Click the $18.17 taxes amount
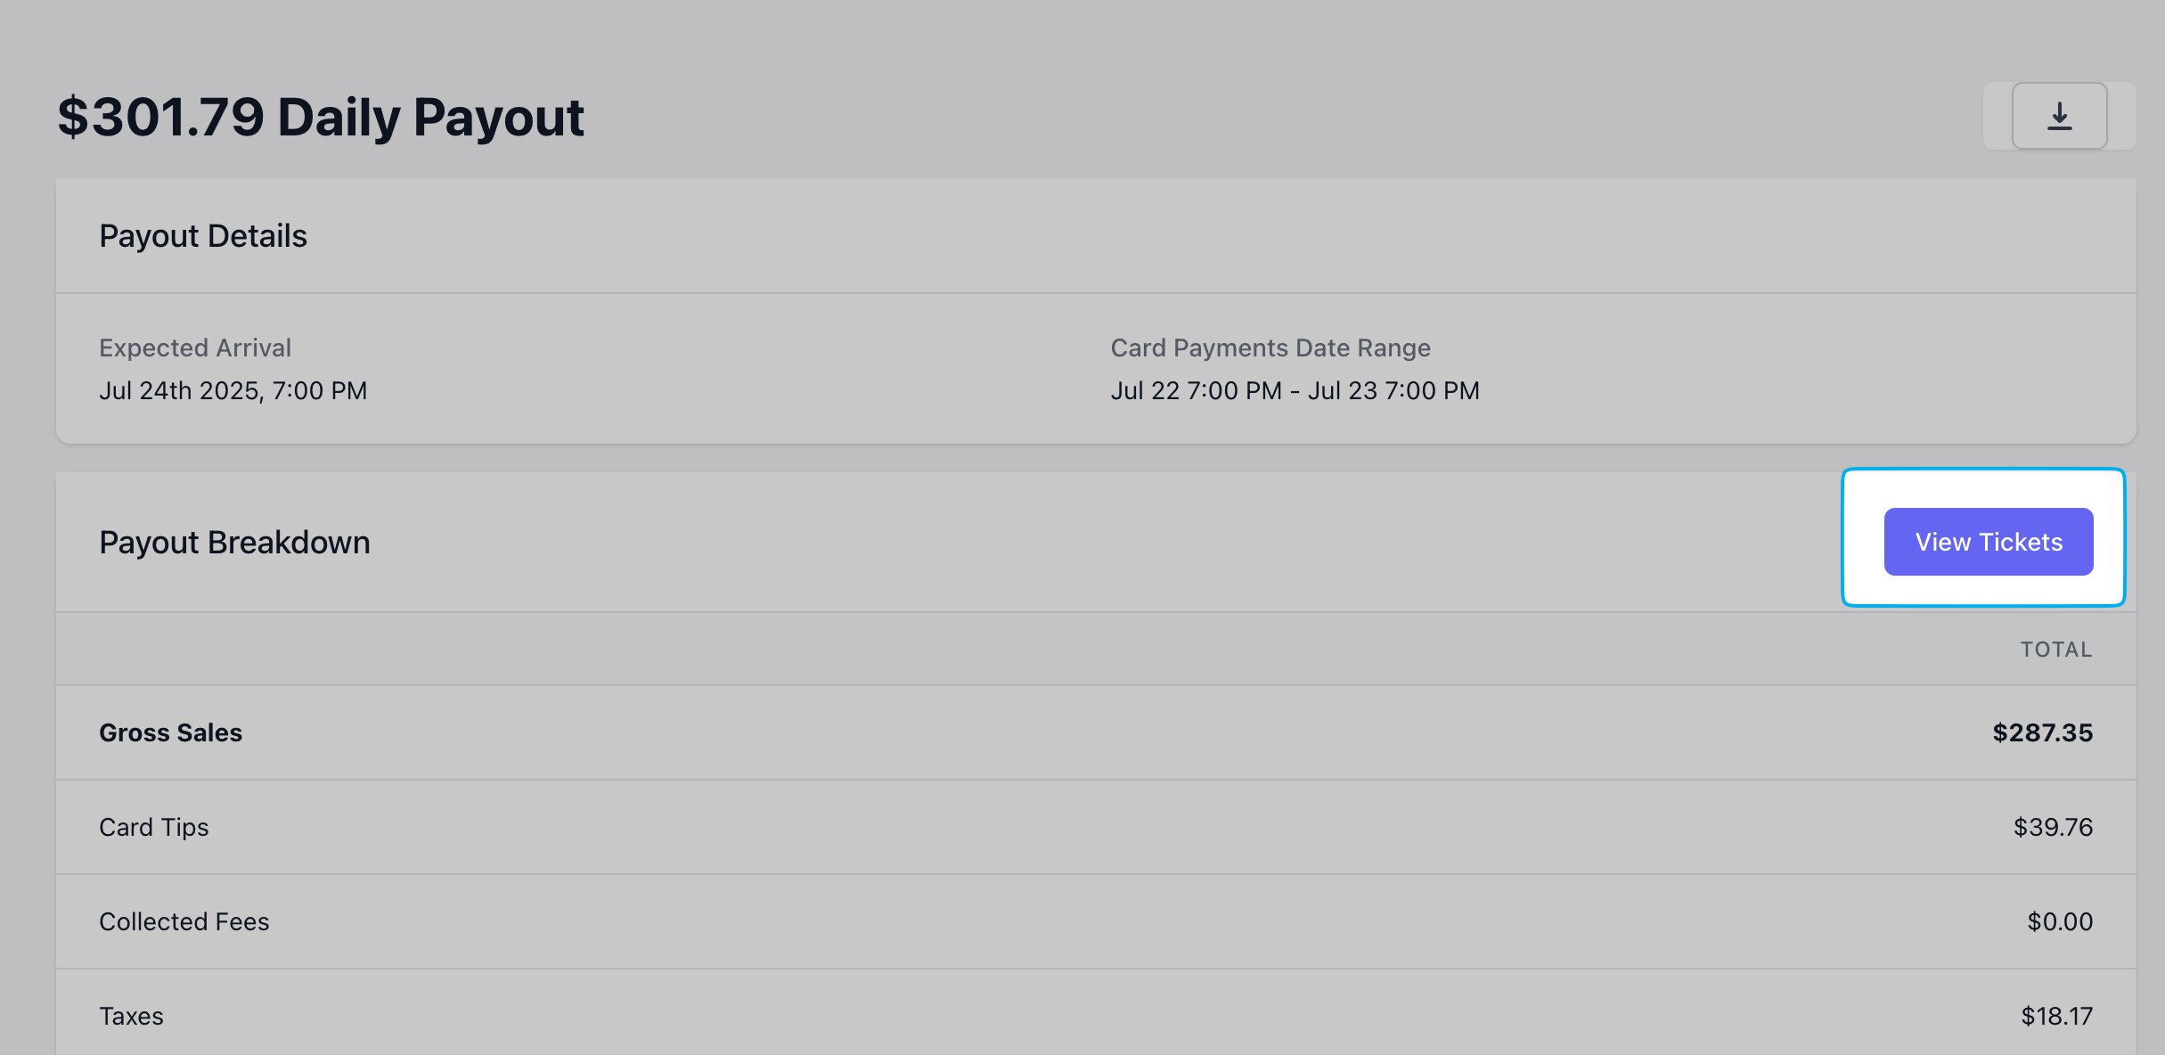The height and width of the screenshot is (1055, 2165). [x=2057, y=1016]
